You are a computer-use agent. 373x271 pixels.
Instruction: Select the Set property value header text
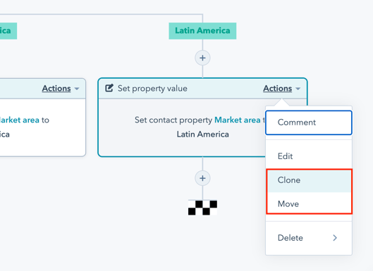coord(152,89)
